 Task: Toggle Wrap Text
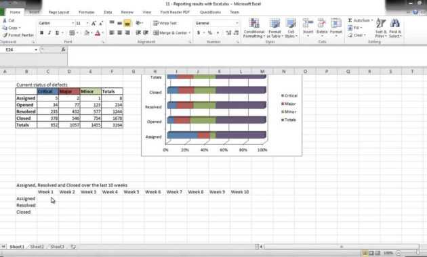tap(165, 24)
